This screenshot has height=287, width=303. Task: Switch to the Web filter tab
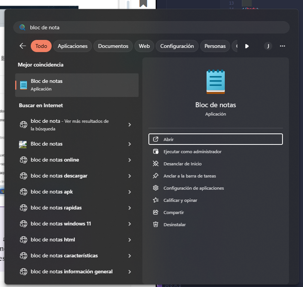pos(144,46)
